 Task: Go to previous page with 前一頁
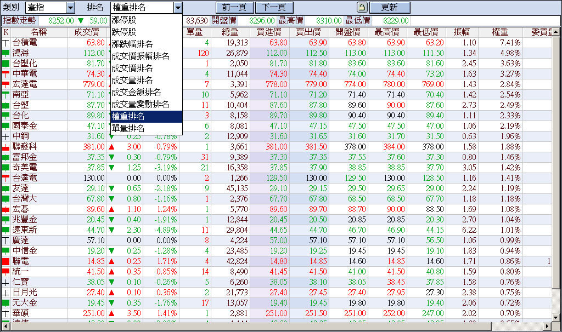pyautogui.click(x=235, y=8)
